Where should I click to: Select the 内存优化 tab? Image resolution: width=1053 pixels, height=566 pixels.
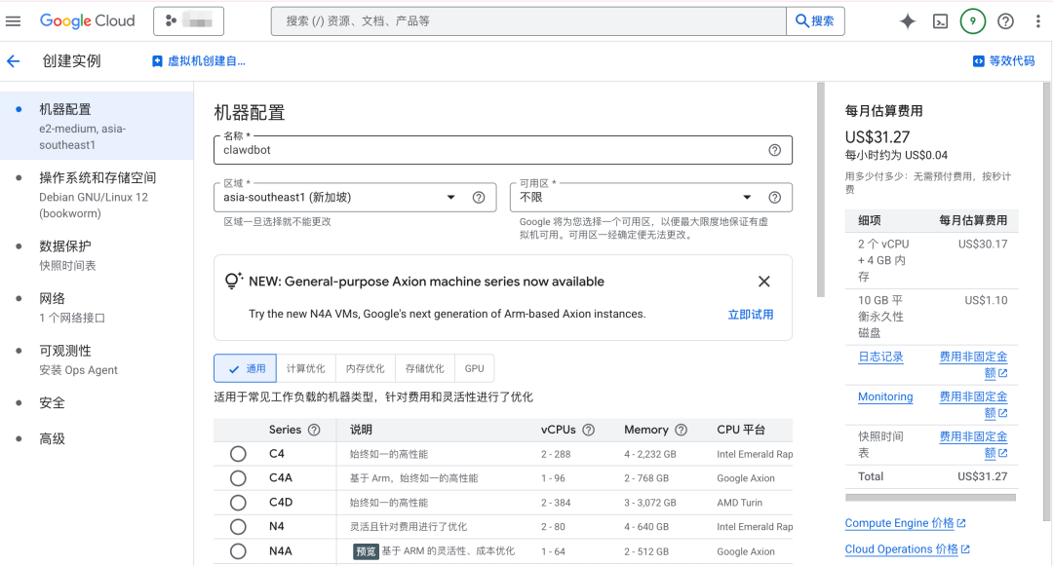click(x=365, y=367)
